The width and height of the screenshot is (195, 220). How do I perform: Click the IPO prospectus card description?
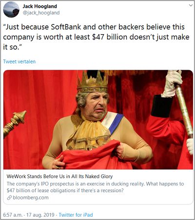(95, 187)
